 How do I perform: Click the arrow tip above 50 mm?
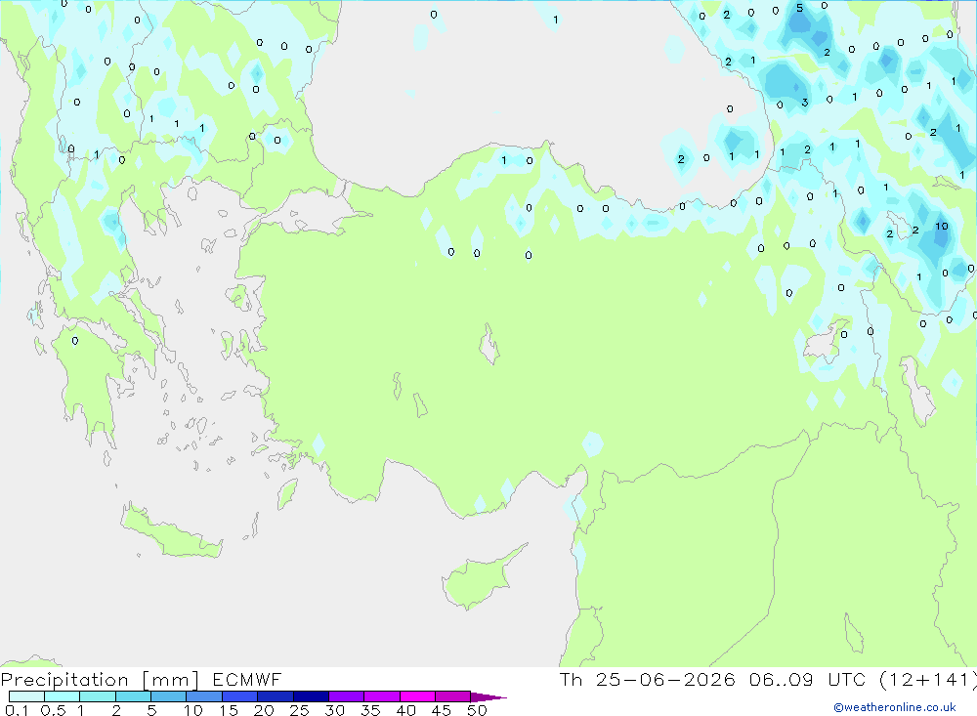(x=488, y=696)
